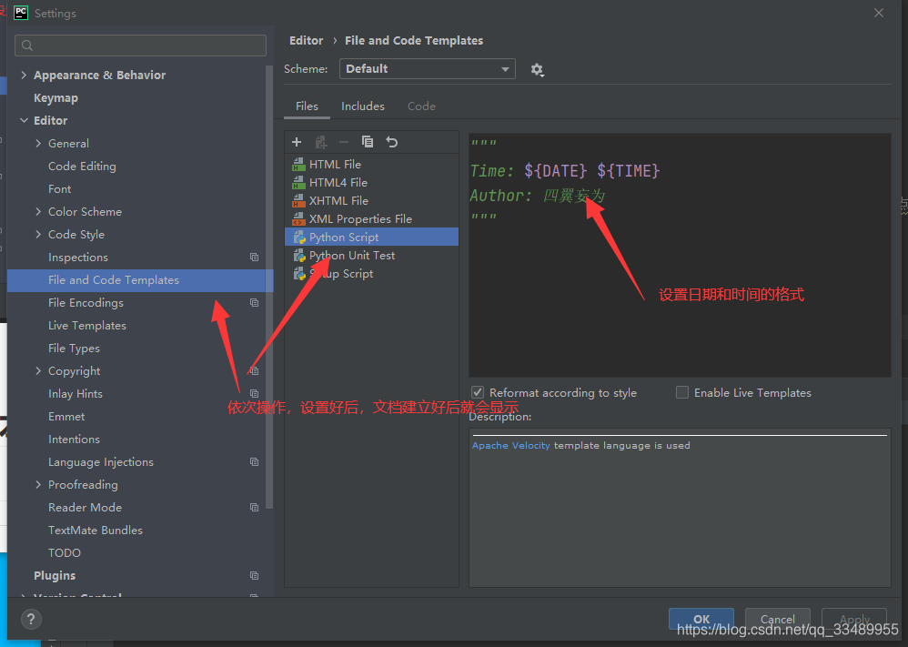Image resolution: width=908 pixels, height=647 pixels.
Task: Click the Cancel button
Action: (x=778, y=619)
